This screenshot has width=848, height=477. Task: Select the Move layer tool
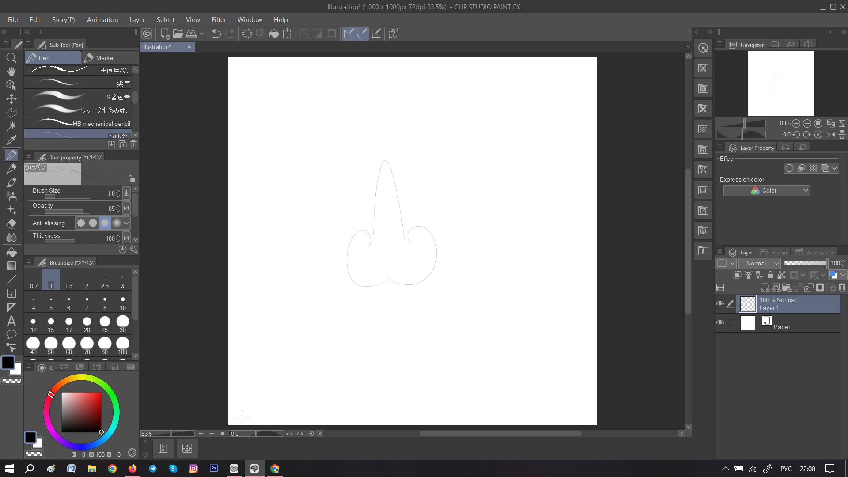point(11,99)
